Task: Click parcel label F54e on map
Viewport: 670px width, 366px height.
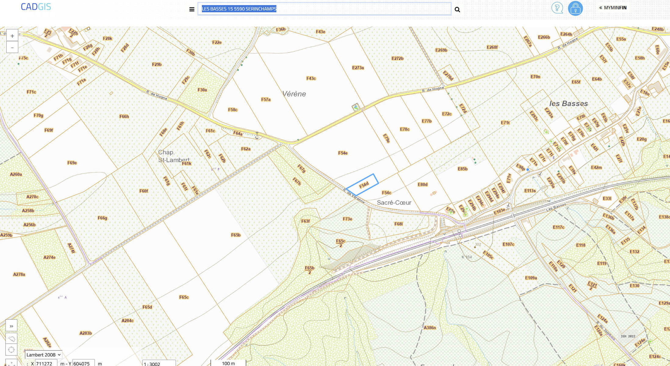Action: point(342,153)
